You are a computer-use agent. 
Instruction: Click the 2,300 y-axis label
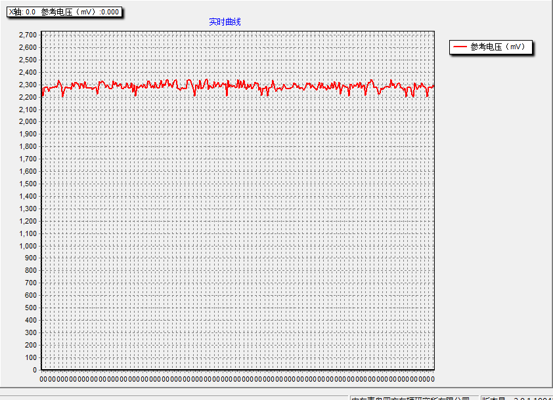(x=28, y=85)
